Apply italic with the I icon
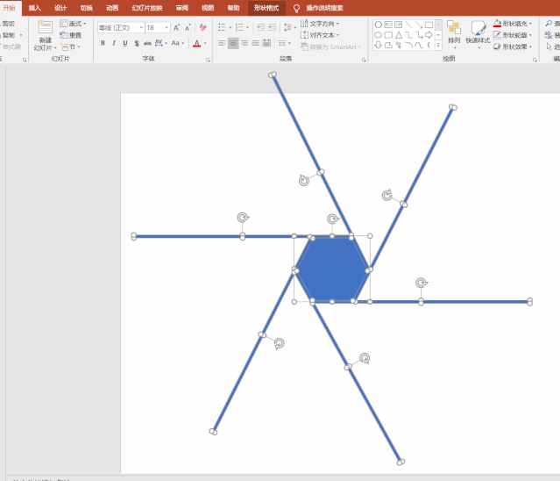Screen dimensions: 560x481 114,43
